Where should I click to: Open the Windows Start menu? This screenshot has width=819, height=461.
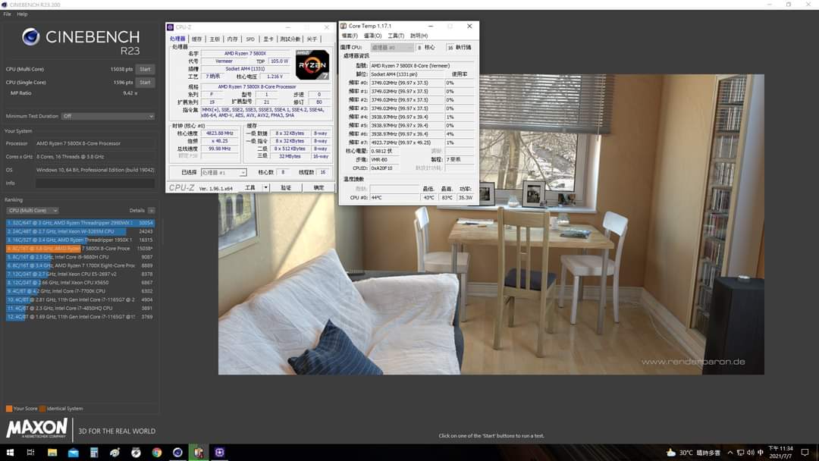tap(10, 452)
